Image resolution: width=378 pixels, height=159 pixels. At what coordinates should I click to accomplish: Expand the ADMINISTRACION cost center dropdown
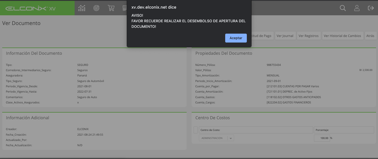pyautogui.click(x=216, y=138)
